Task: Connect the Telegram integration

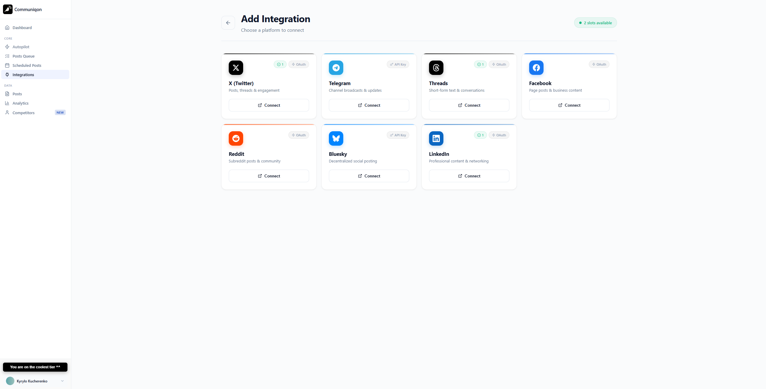Action: click(369, 105)
